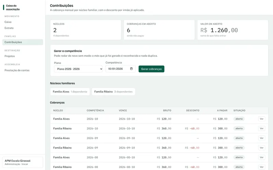Click the Núcleo column header
The width and height of the screenshot is (273, 170).
[x=58, y=111]
